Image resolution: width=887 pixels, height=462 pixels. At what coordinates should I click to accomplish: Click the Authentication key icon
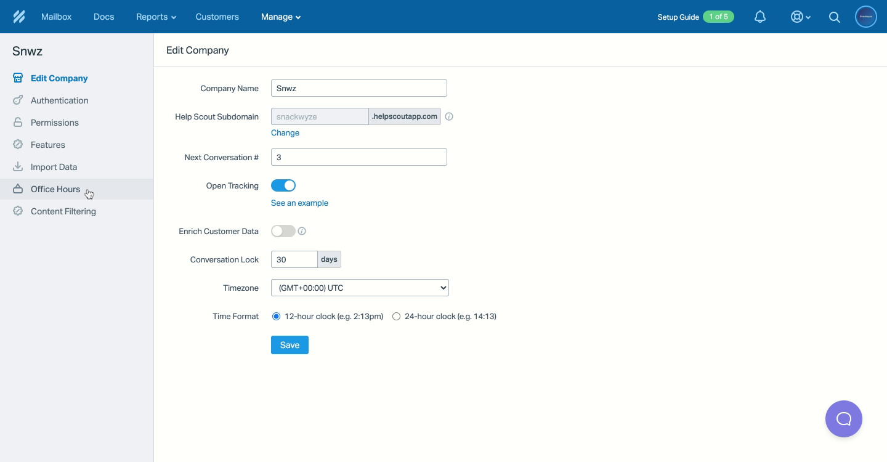[x=18, y=100]
